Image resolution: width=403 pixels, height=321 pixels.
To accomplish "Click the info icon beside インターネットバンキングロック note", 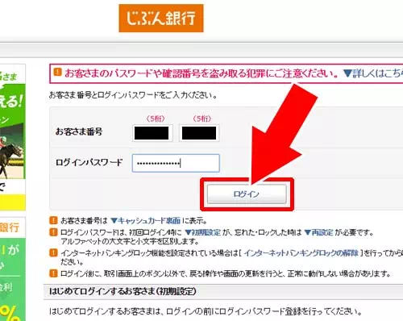I will 53,253.
